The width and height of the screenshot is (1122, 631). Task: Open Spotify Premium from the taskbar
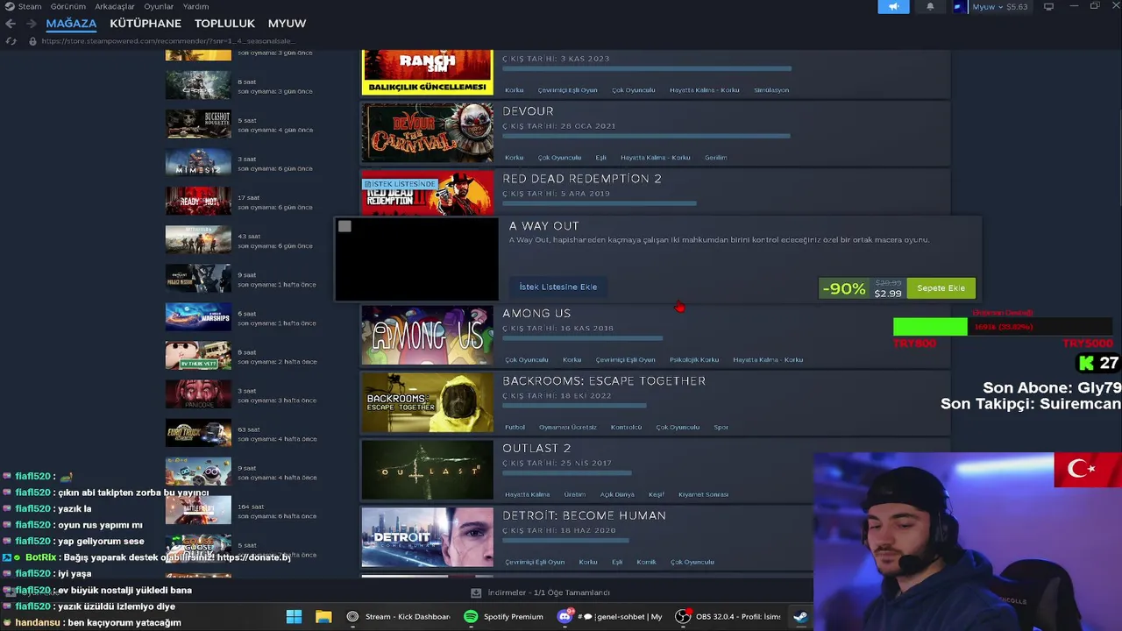(x=504, y=616)
